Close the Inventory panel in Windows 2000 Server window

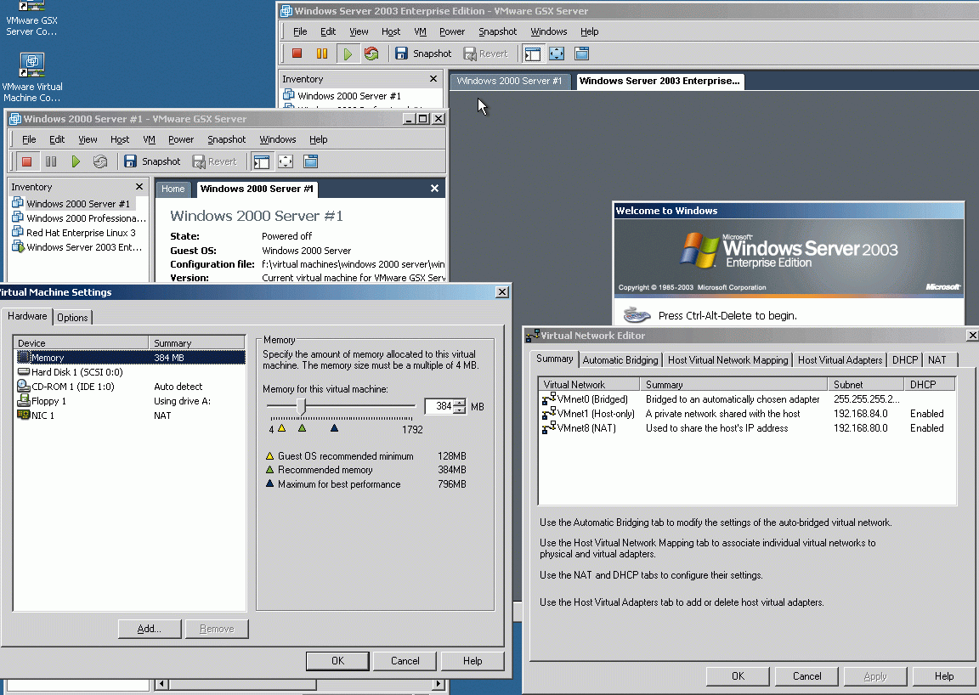click(139, 187)
